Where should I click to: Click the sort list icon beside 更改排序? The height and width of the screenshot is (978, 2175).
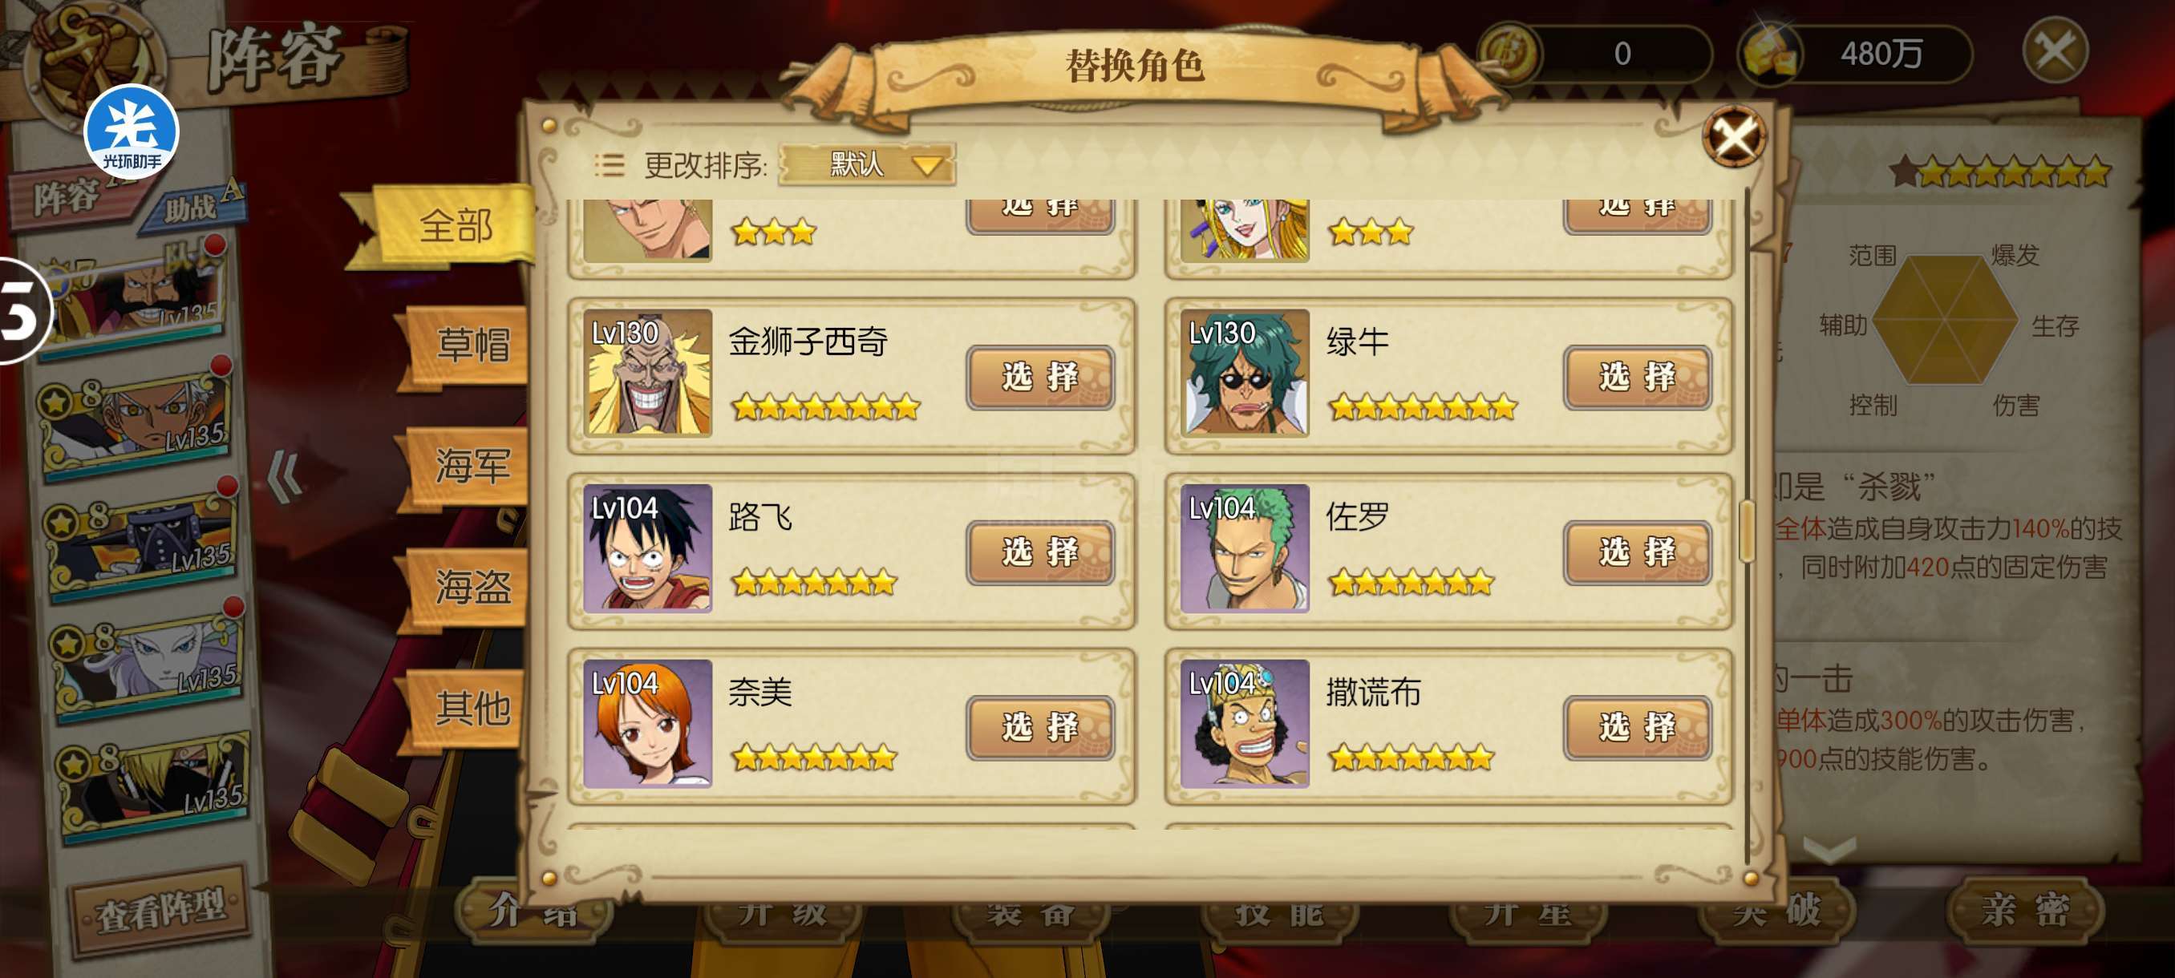click(609, 164)
